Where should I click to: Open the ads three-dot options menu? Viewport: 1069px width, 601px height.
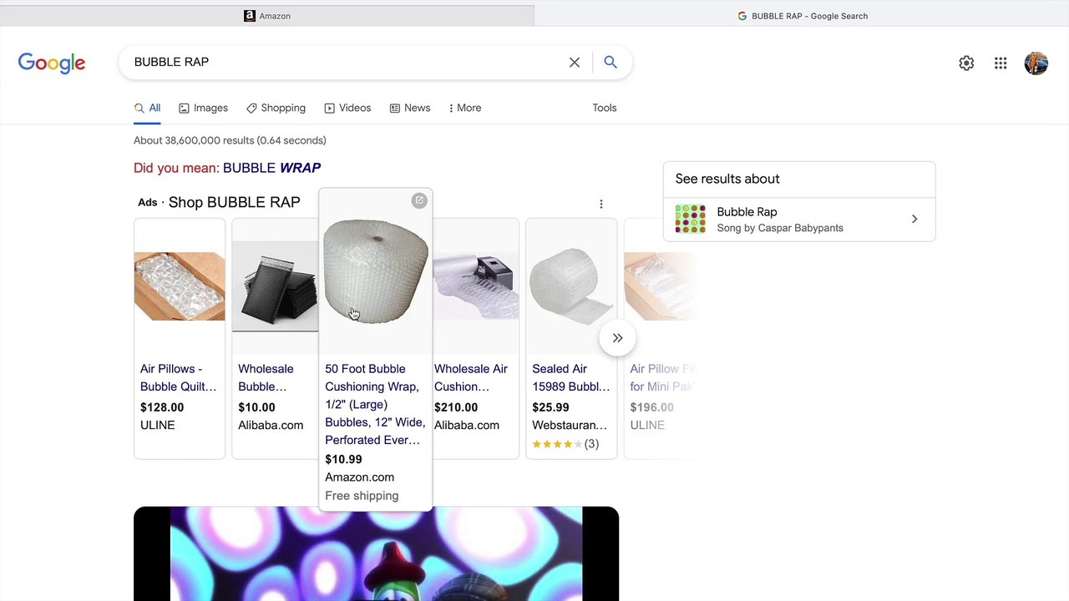coord(600,204)
